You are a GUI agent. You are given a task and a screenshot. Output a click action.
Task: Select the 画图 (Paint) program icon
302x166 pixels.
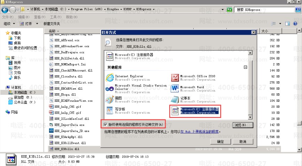coord(110,100)
